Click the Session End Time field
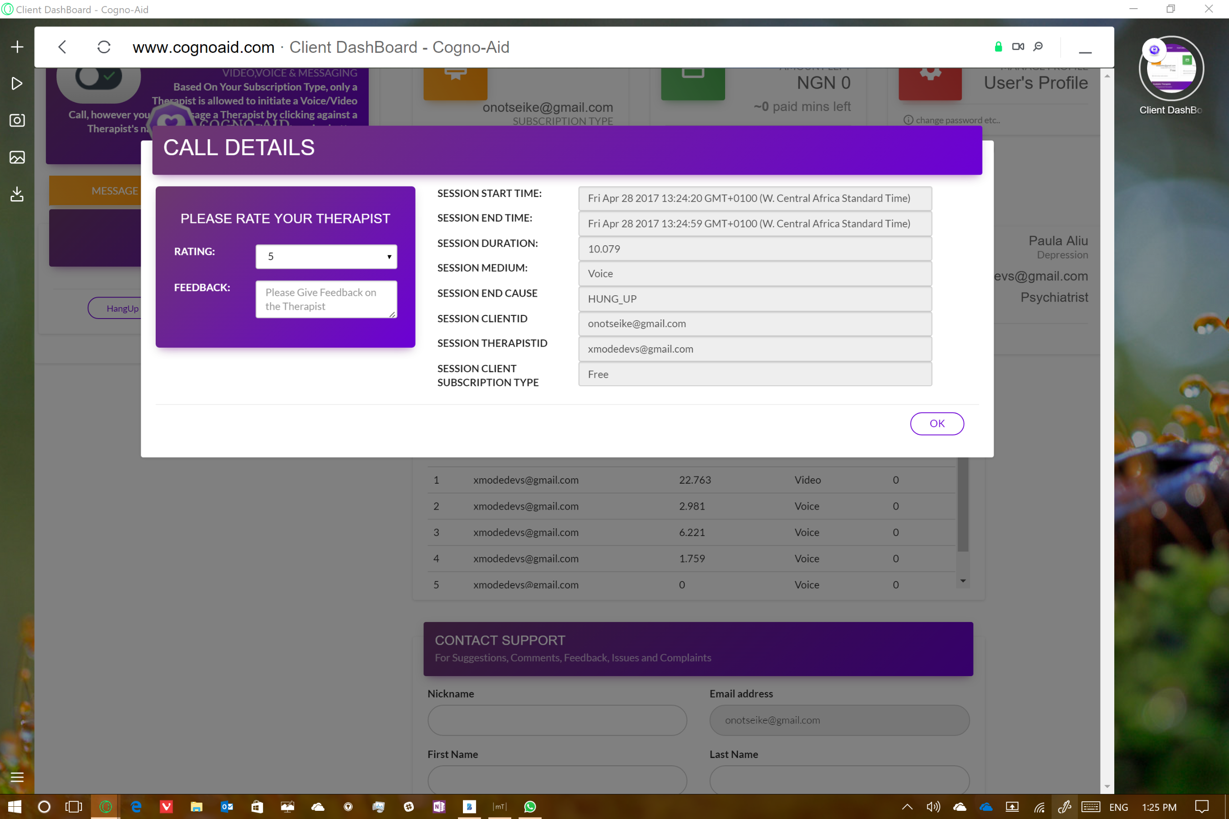Image resolution: width=1229 pixels, height=819 pixels. coord(755,223)
